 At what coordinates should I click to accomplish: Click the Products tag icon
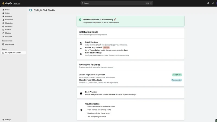(3, 17)
